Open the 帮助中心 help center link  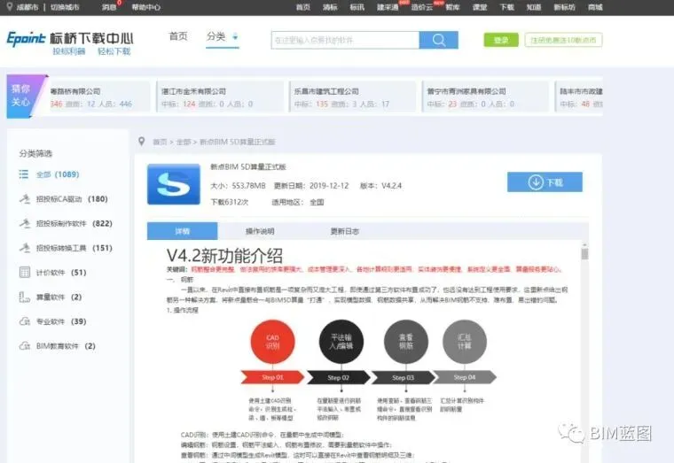(x=146, y=7)
